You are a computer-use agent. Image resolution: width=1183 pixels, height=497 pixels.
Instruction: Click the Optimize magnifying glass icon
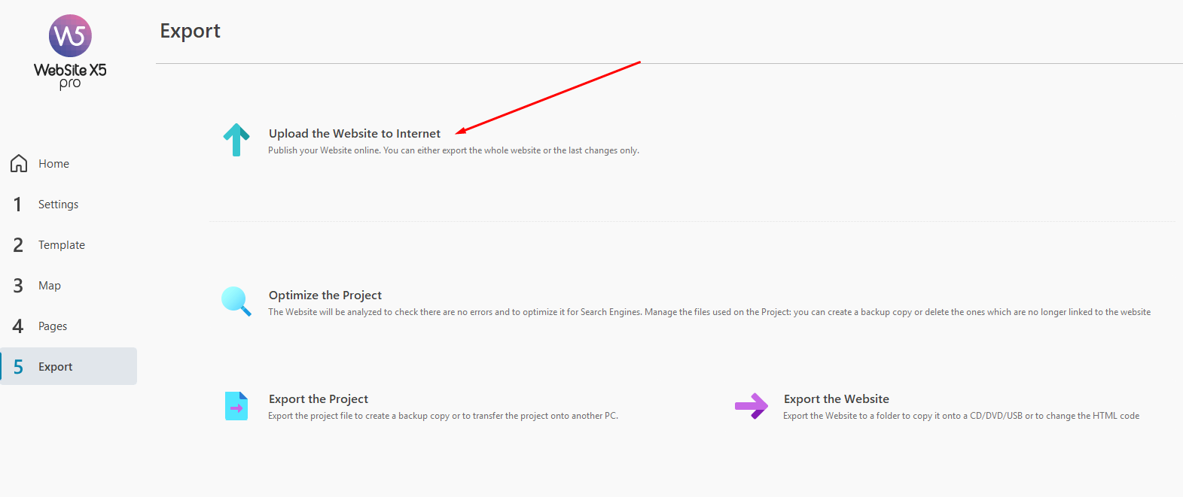236,302
